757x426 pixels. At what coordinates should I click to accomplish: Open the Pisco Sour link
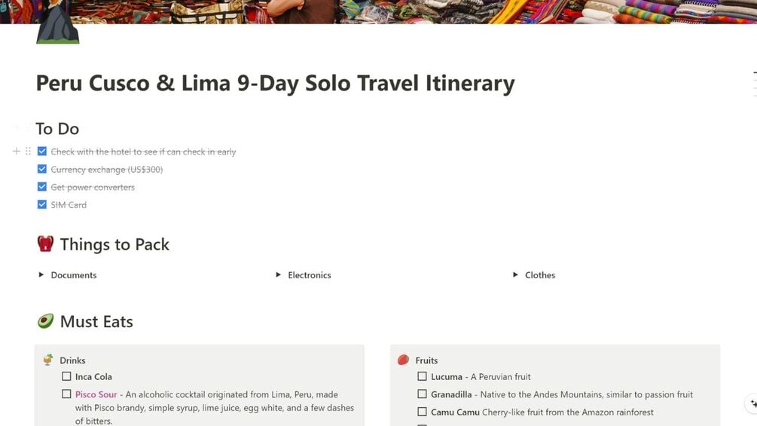[x=96, y=394]
